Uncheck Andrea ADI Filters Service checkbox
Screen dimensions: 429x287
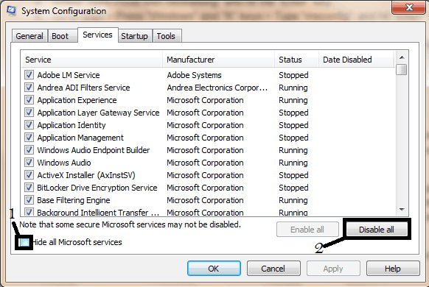[29, 88]
